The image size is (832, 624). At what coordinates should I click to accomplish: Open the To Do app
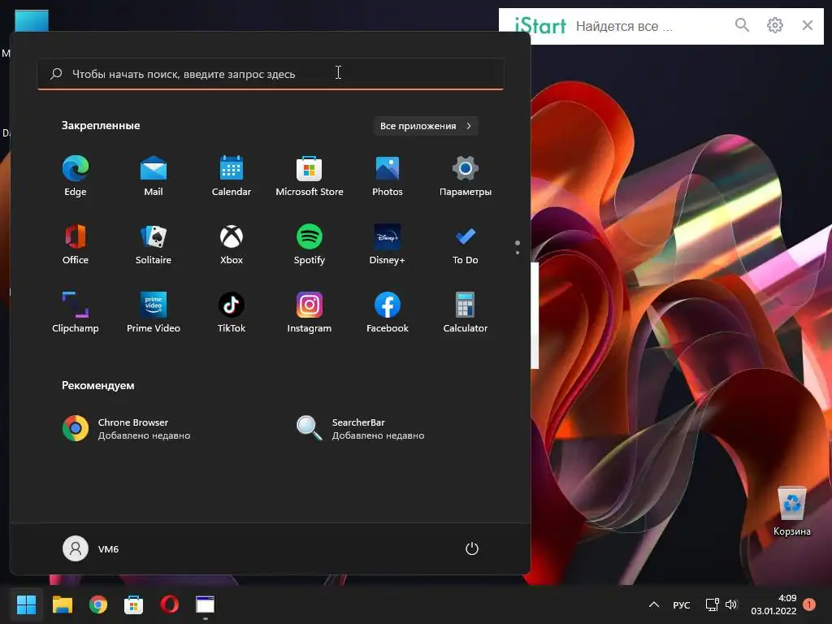(x=466, y=244)
